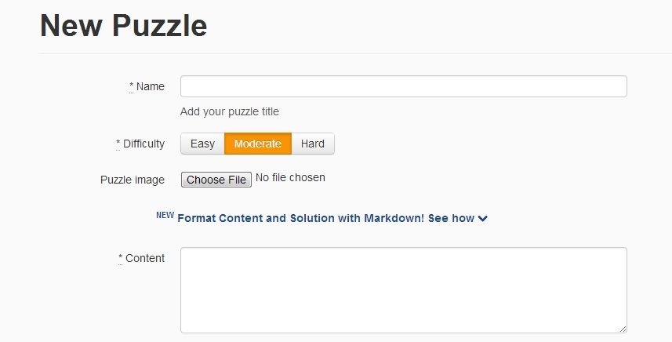The height and width of the screenshot is (342, 672).
Task: Click the "No file chosen" text
Action: pyautogui.click(x=290, y=178)
